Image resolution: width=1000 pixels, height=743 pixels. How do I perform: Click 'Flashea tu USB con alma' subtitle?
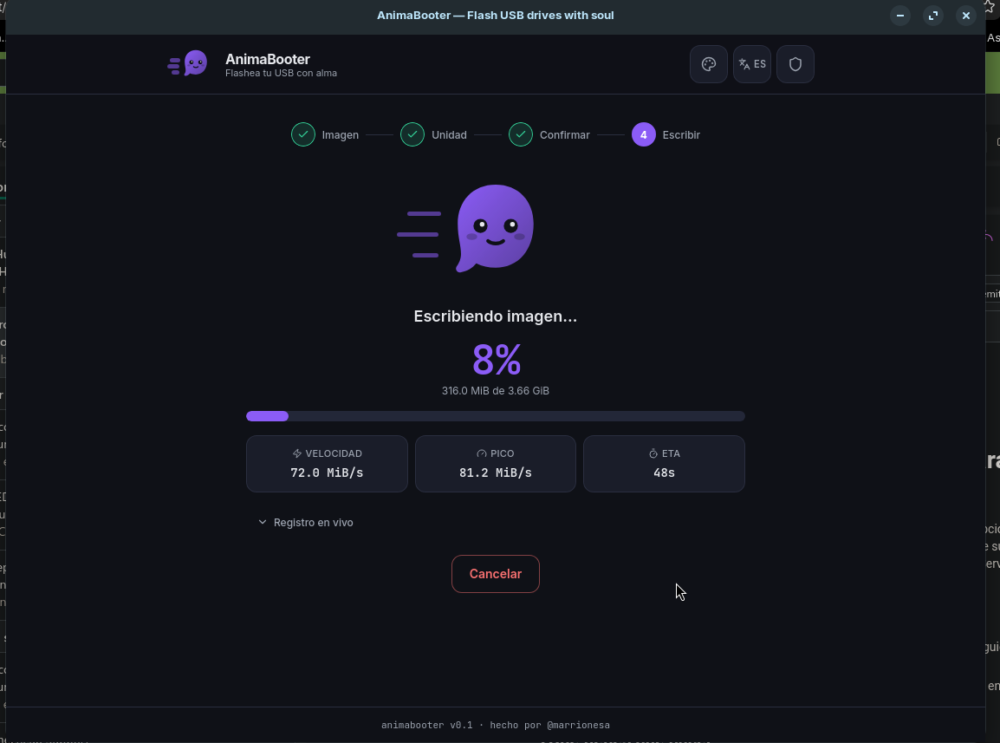(282, 73)
